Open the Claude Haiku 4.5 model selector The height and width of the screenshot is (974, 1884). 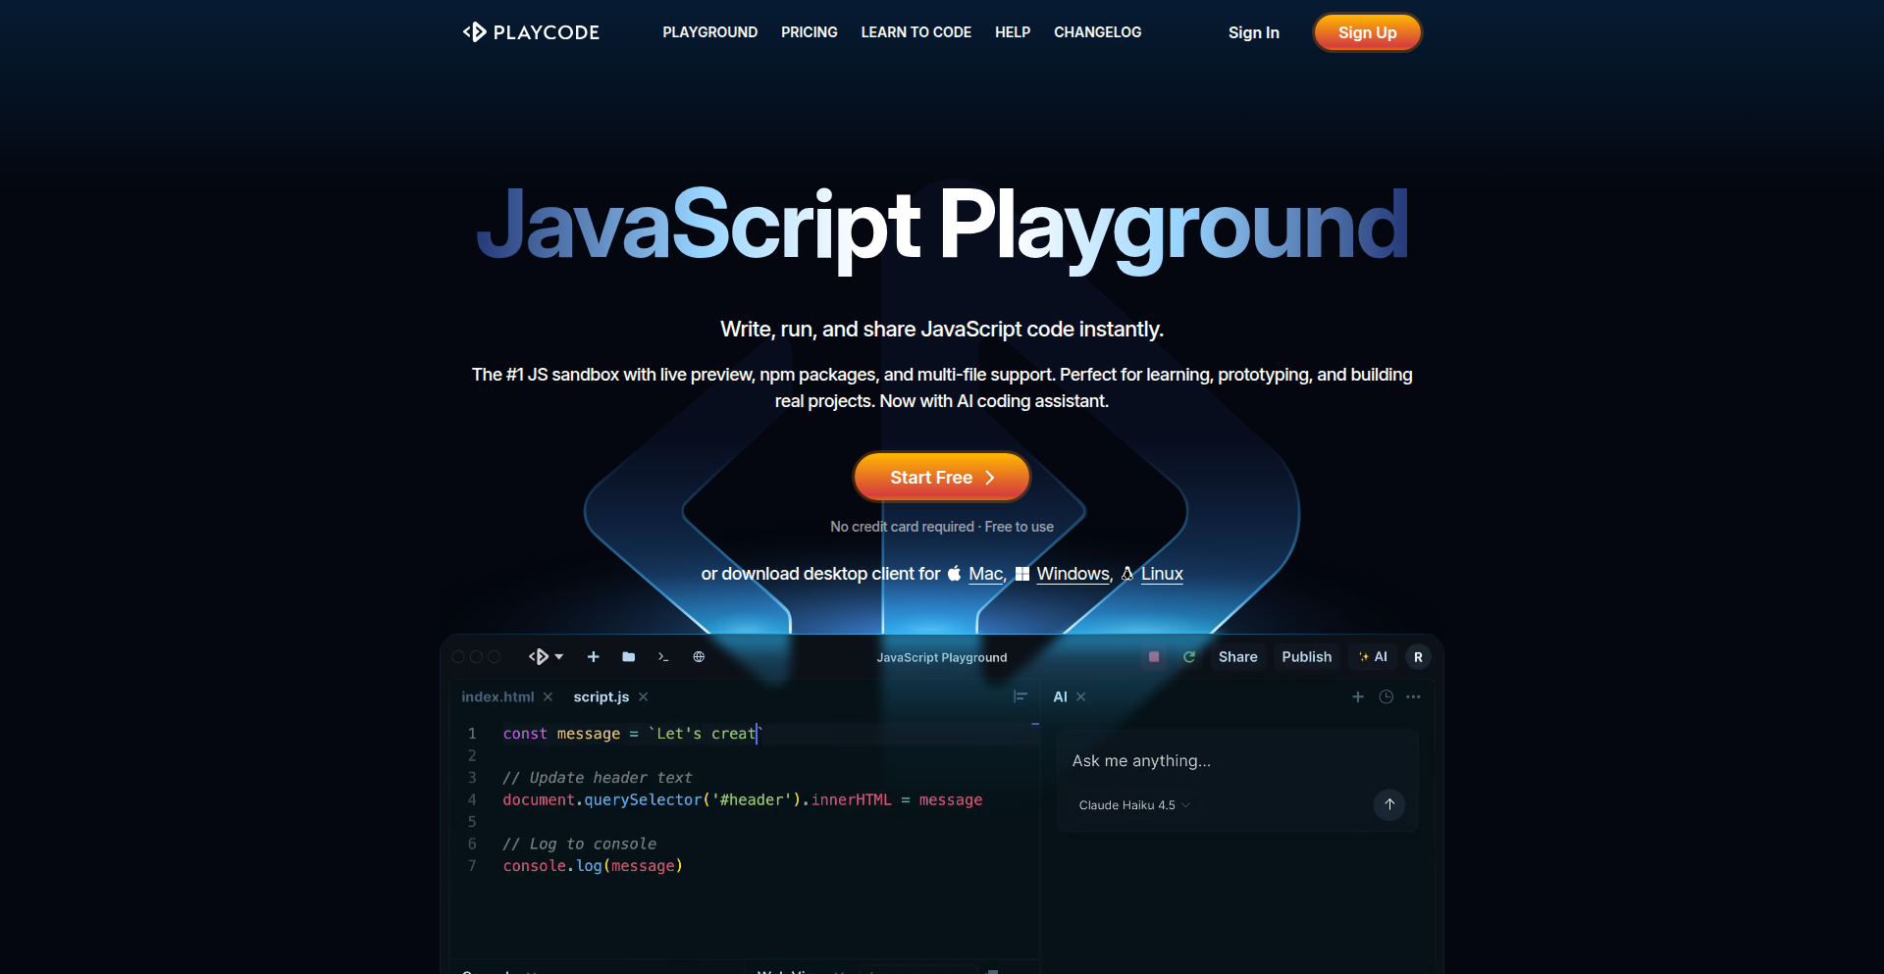coord(1132,804)
